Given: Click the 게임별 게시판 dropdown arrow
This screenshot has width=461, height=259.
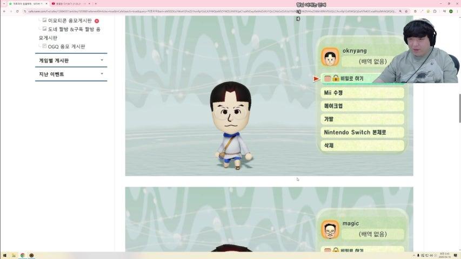Looking at the screenshot, I should (x=102, y=60).
